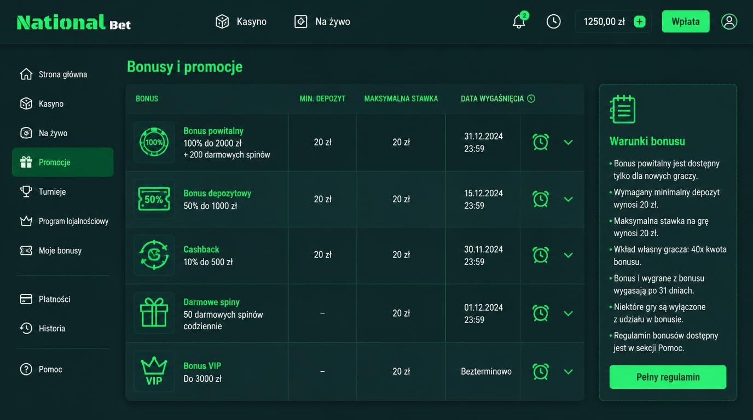Open Płatności in the sidebar
Viewport: 753px width, 420px height.
(63, 299)
